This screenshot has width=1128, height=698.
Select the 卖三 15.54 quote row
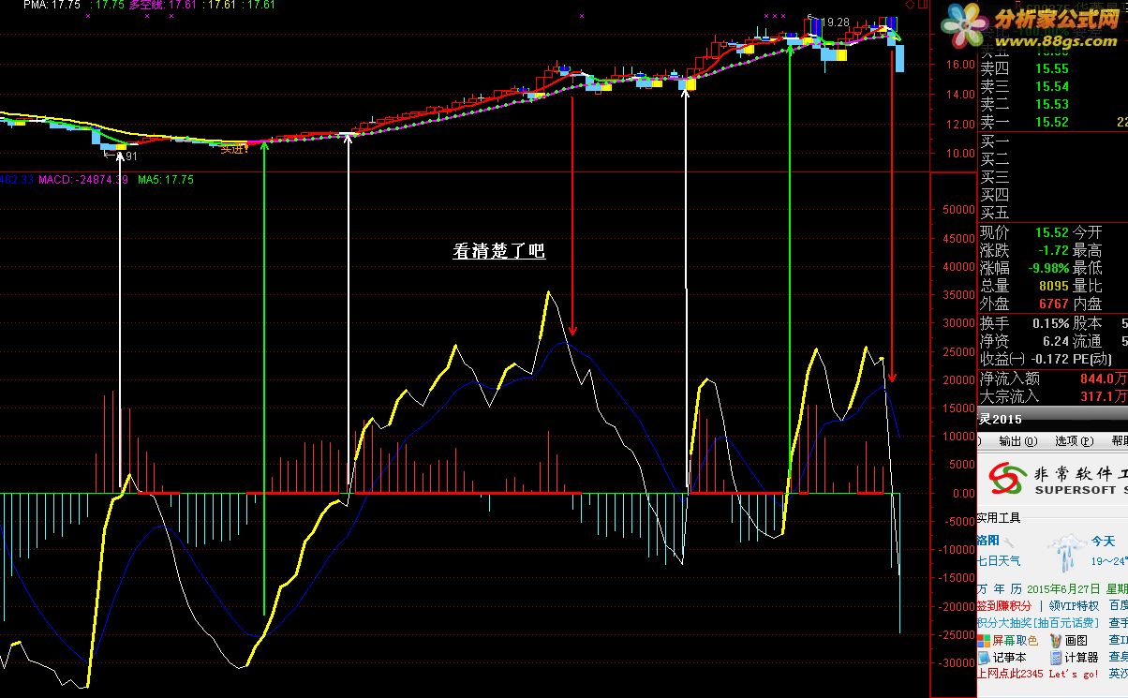click(x=1053, y=86)
